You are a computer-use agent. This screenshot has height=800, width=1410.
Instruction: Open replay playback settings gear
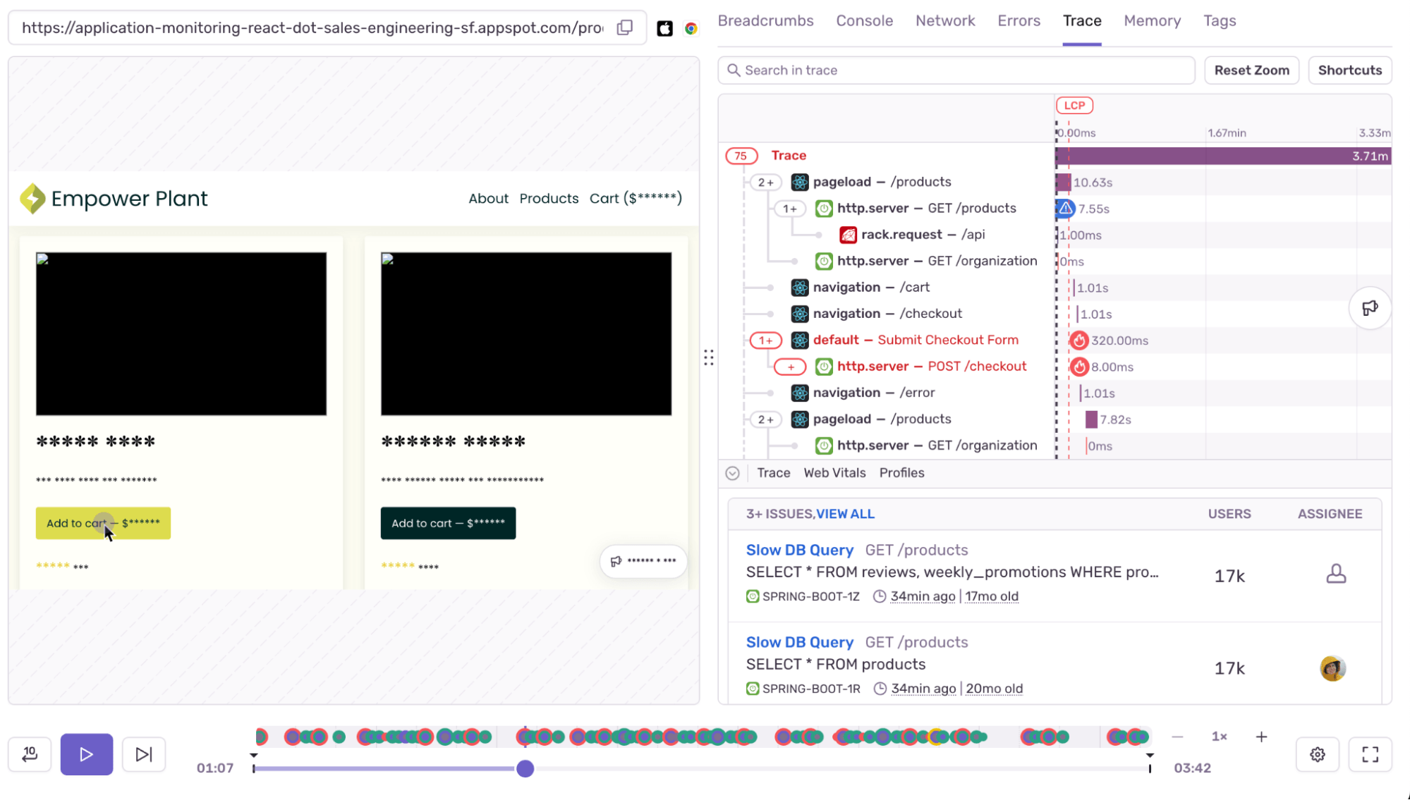1318,753
